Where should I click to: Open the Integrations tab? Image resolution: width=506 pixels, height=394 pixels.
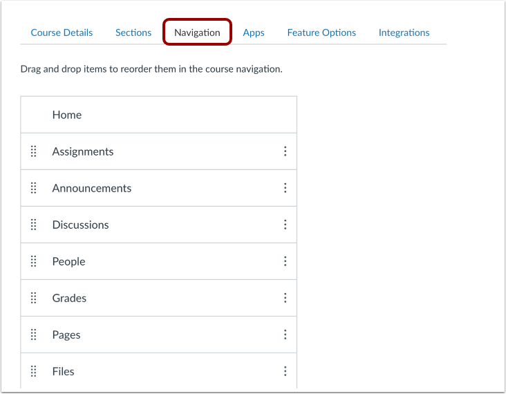click(404, 32)
